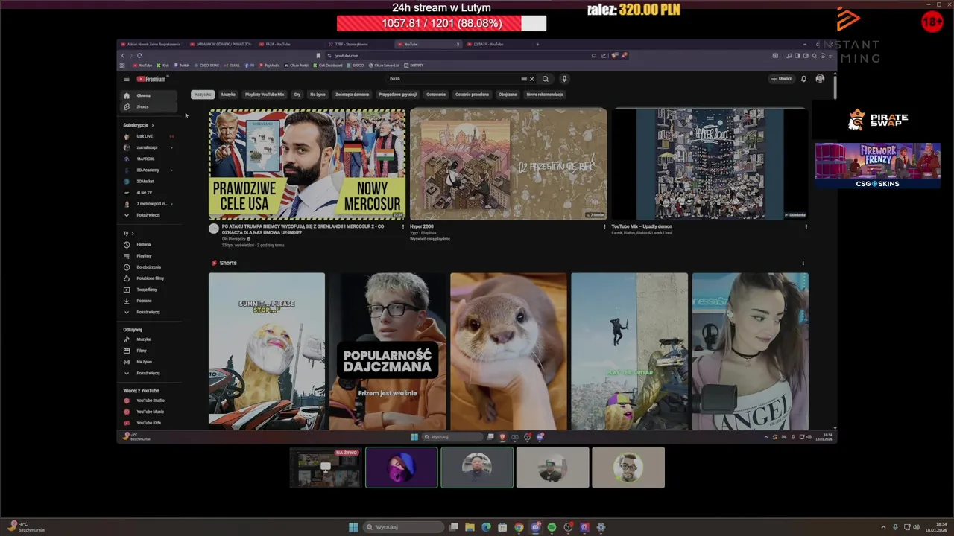This screenshot has height=536, width=954.
Task: Select the Wszystko filter chip
Action: [x=203, y=95]
